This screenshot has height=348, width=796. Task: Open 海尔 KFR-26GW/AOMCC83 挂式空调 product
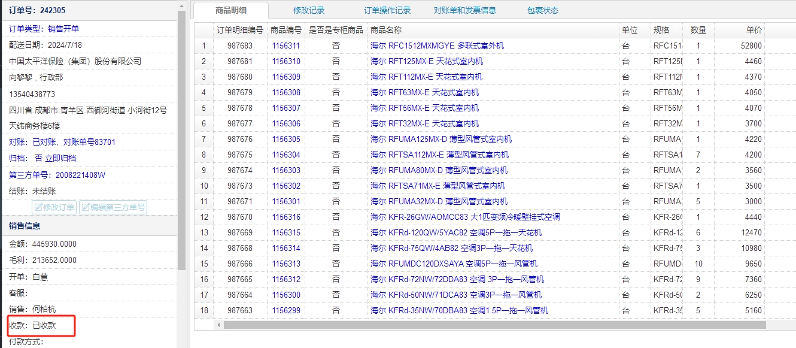tap(465, 217)
